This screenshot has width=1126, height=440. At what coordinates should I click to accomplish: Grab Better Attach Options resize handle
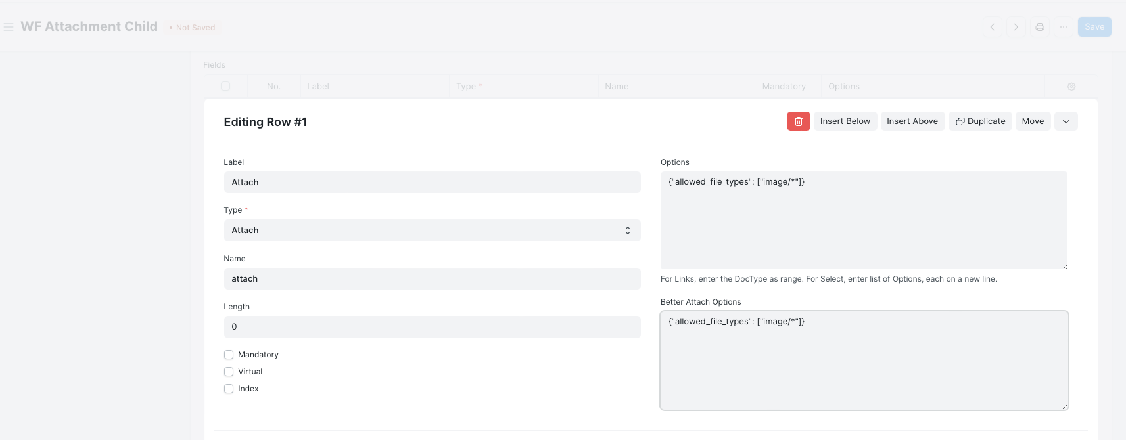[x=1065, y=407]
